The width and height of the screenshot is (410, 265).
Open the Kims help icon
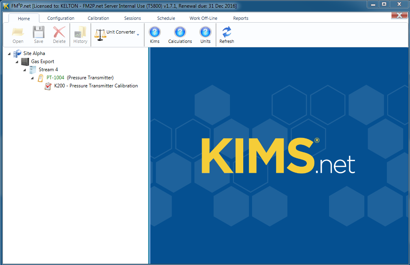(x=155, y=32)
